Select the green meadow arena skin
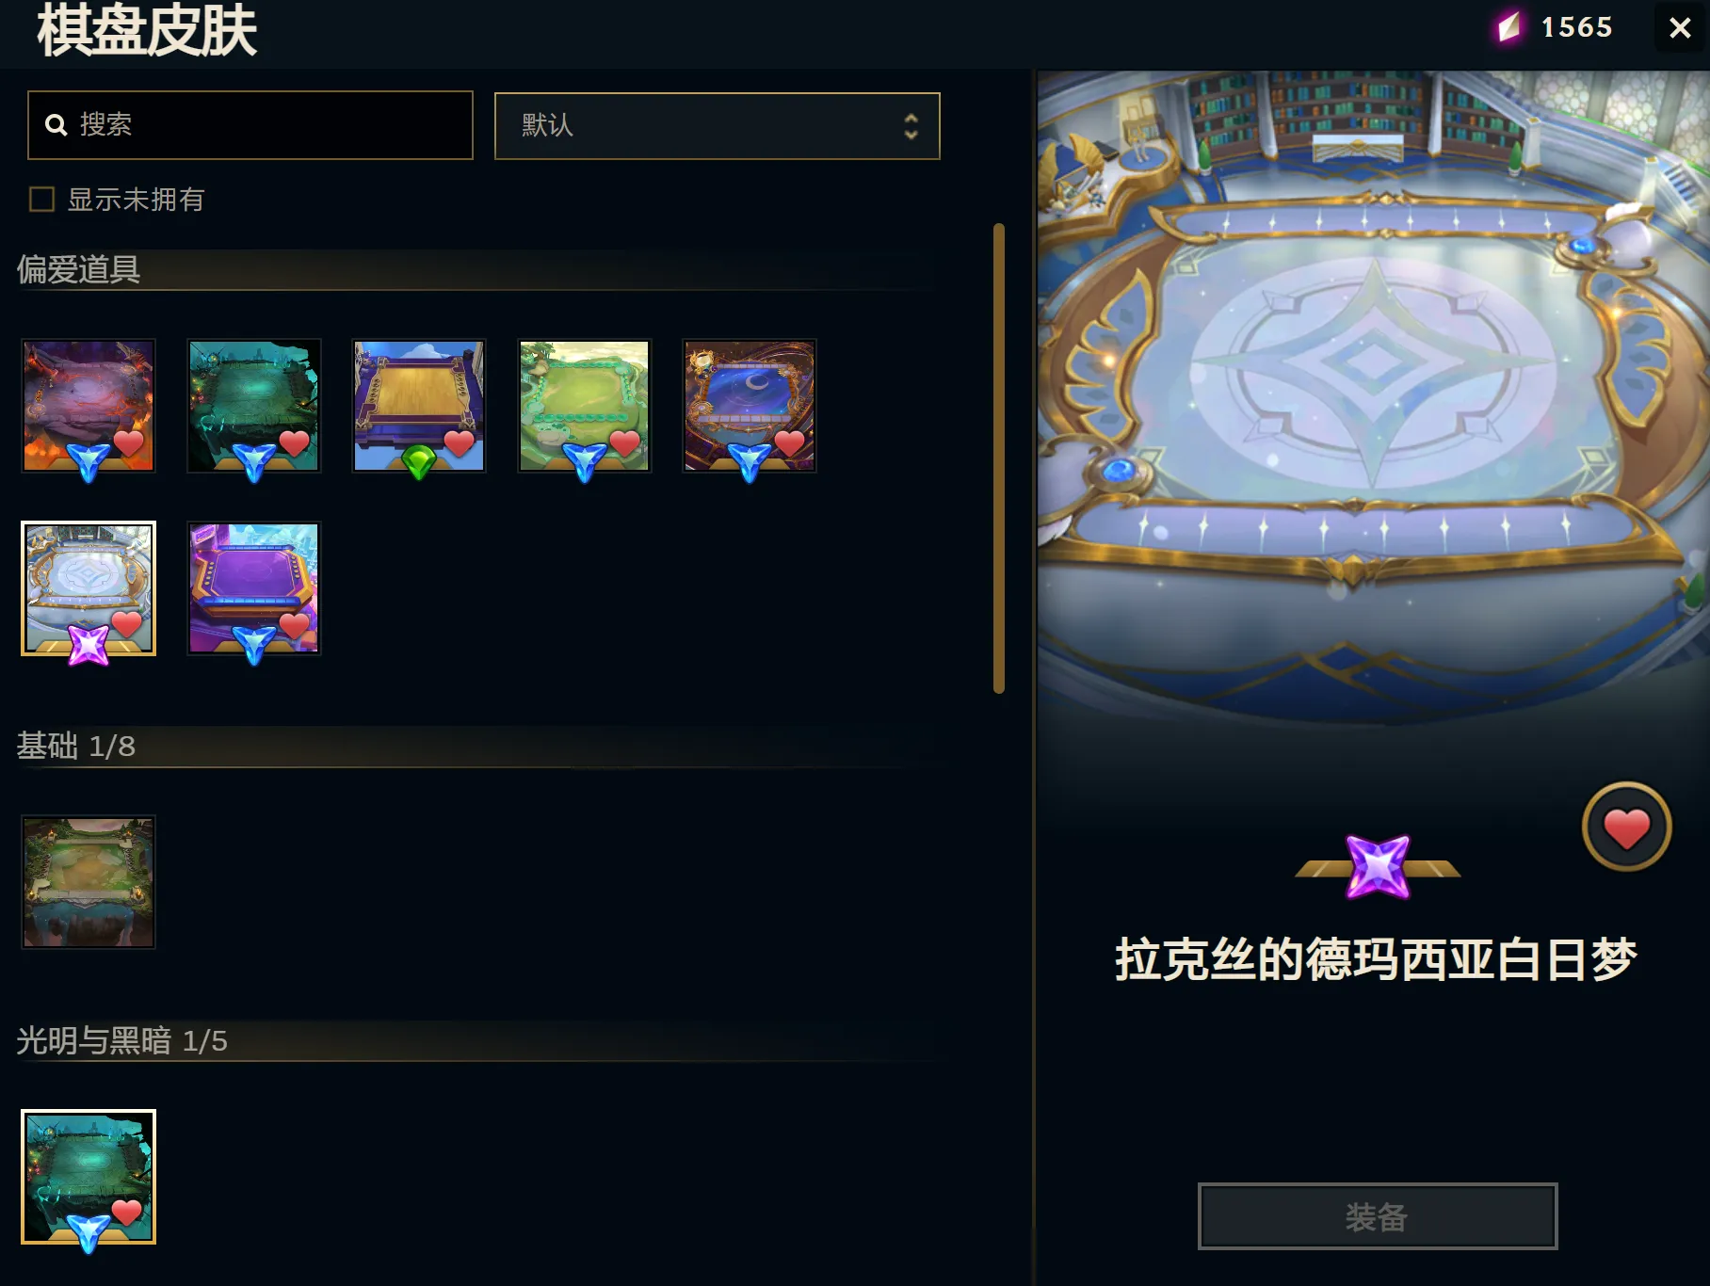 (584, 406)
